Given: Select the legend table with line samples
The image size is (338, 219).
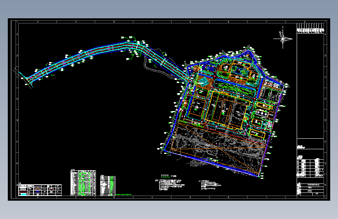Looking at the screenshot, I should click(40, 190).
